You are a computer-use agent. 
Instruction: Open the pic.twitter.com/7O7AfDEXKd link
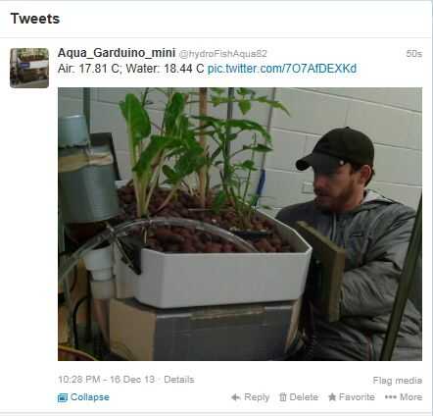click(282, 69)
